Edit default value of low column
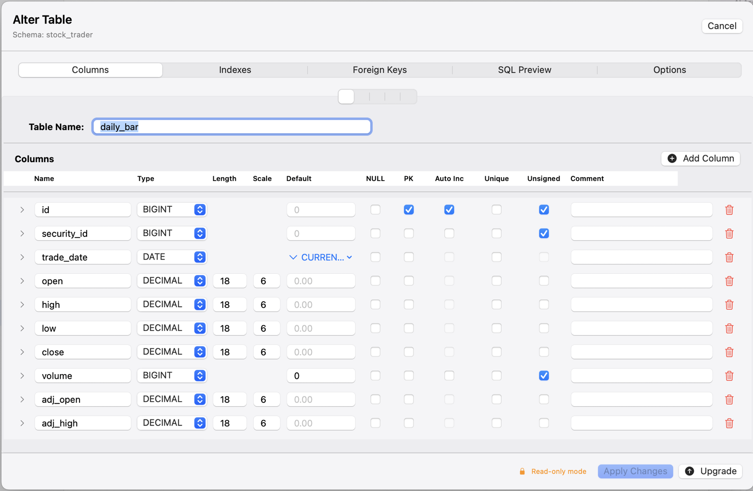753x491 pixels. (321, 328)
